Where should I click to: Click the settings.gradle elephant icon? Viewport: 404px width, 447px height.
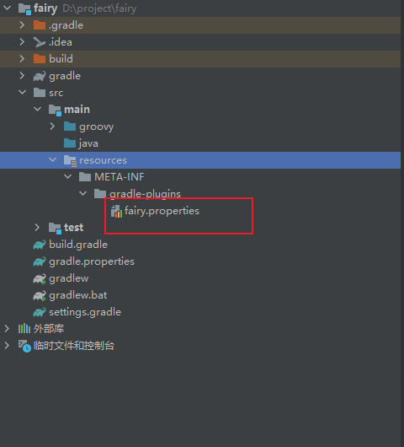pyautogui.click(x=40, y=312)
